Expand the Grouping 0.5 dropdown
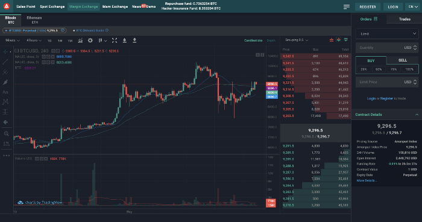422x222 pixels. point(297,40)
